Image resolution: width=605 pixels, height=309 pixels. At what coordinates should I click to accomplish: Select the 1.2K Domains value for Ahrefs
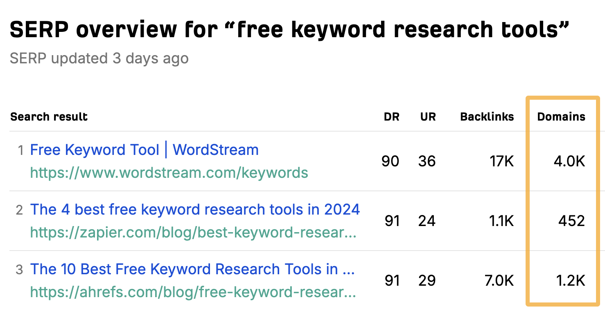click(570, 281)
